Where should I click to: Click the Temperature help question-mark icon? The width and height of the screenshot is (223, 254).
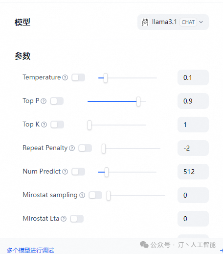pos(65,77)
